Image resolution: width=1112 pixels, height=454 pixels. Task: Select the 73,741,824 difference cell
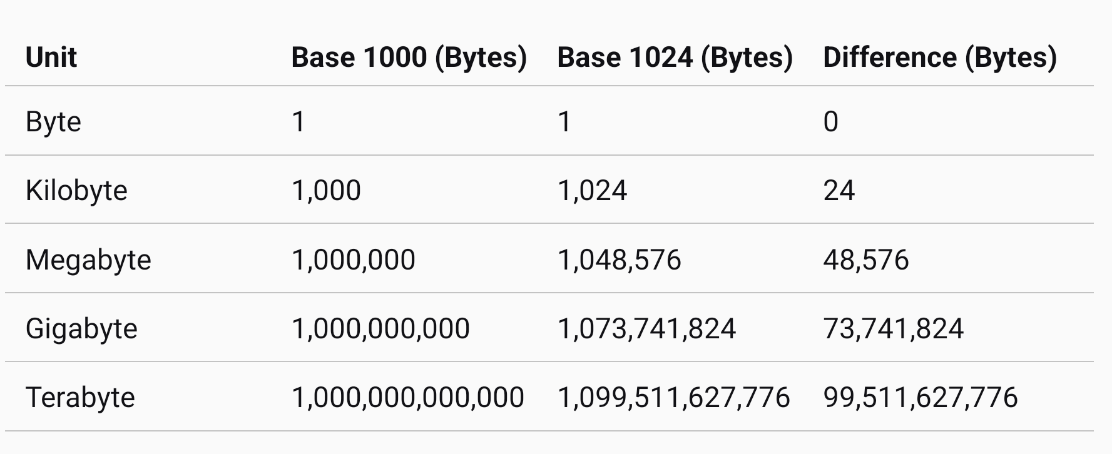pos(893,328)
